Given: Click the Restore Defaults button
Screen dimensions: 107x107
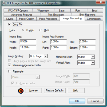Looking at the screenshot, I should tap(55, 91).
